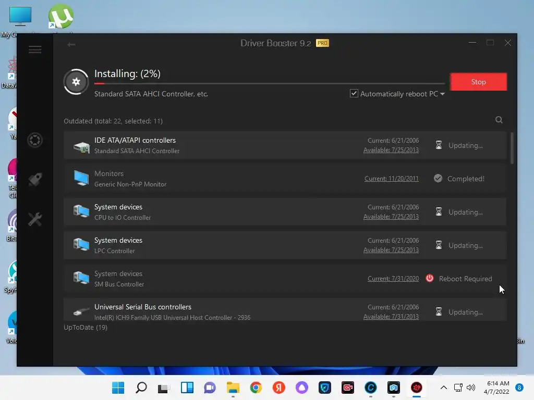Open Available 7/25/2013 link for CPU to IO Controller
Screen dimensions: 534x400
pyautogui.click(x=391, y=216)
